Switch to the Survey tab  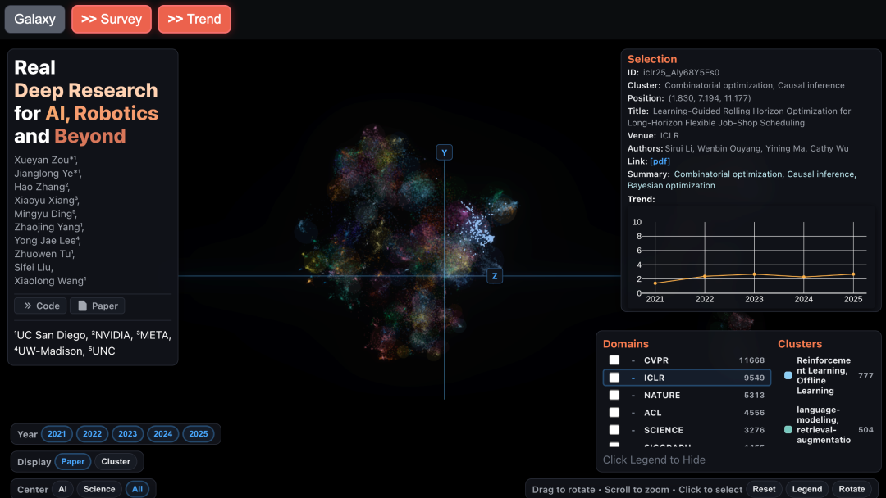(111, 19)
